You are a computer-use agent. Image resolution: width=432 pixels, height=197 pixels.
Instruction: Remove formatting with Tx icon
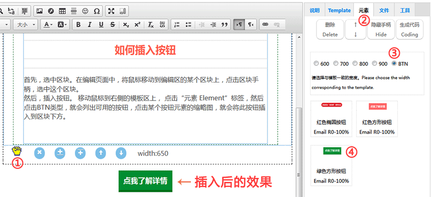151,25
